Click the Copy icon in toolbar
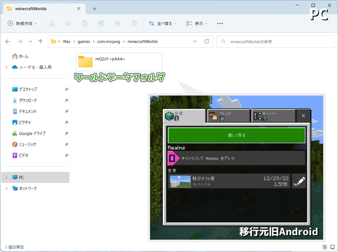Viewport: 338px width, 252px height. click(x=68, y=23)
